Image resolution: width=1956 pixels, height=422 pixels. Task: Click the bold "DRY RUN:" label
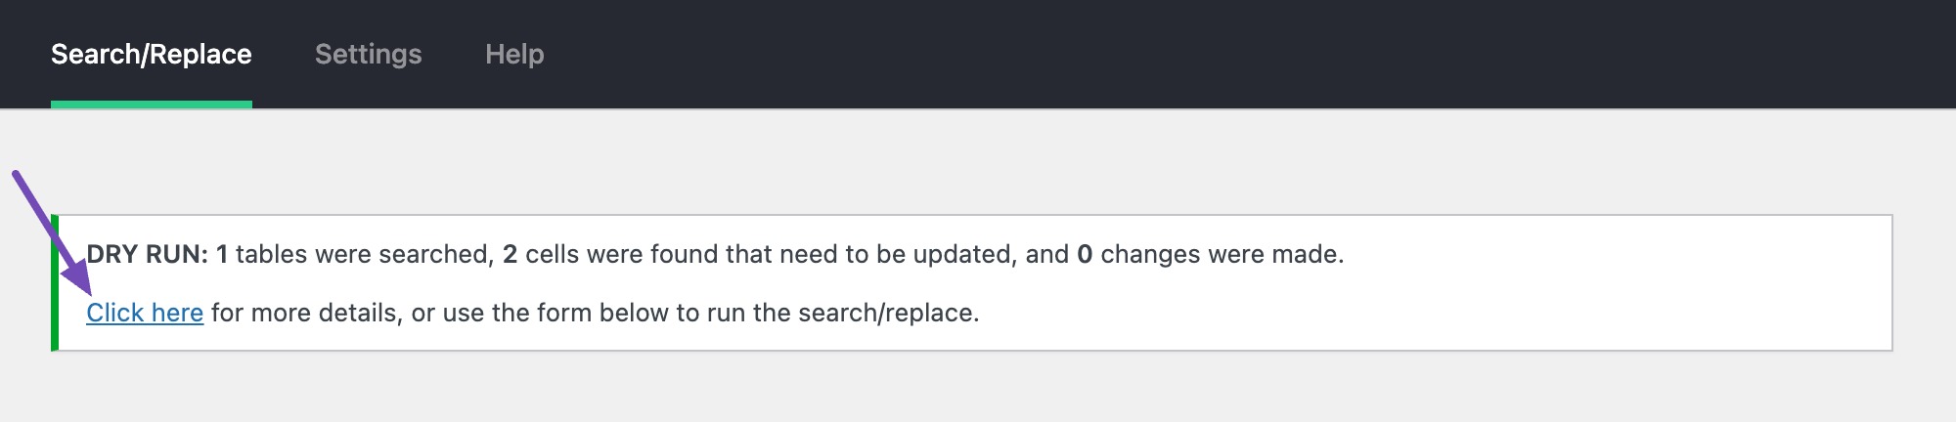[147, 255]
